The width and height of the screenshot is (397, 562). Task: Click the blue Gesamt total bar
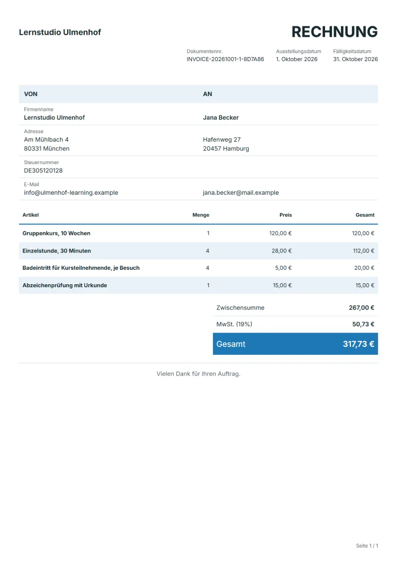(x=295, y=344)
